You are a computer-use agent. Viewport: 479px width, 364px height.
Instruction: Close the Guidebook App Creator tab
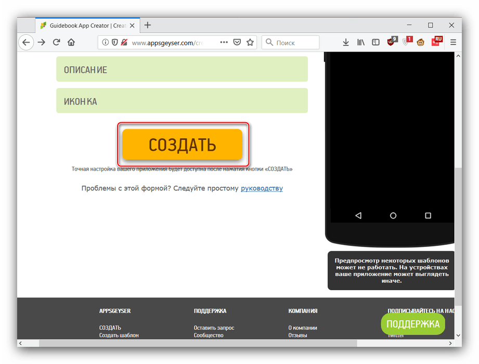point(132,25)
